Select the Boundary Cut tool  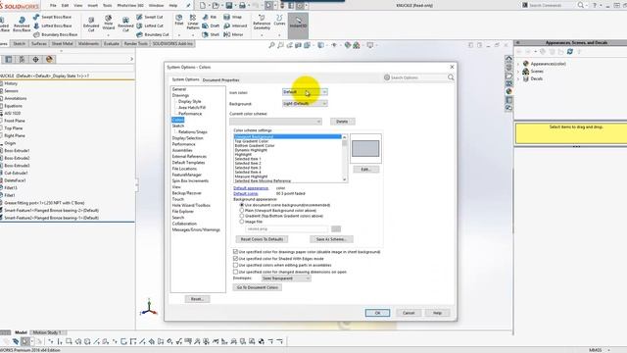pyautogui.click(x=153, y=34)
